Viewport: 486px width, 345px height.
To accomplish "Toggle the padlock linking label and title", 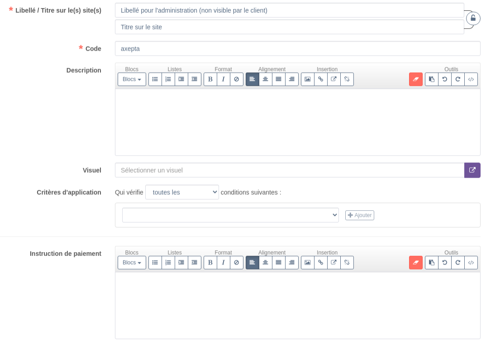I will [473, 19].
